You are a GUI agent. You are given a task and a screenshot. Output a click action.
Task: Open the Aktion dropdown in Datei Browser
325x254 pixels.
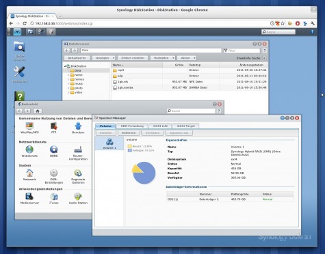coord(187,58)
